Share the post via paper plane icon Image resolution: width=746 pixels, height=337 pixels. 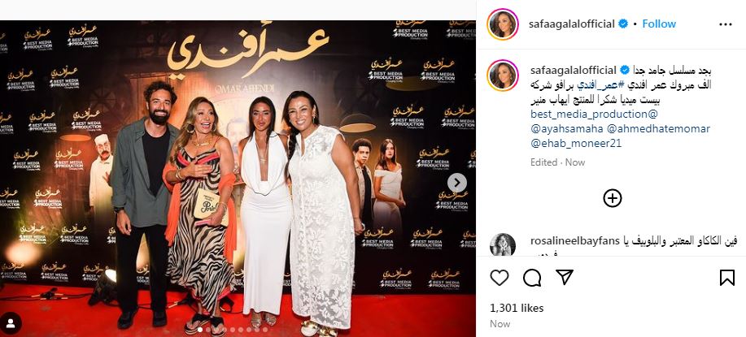pyautogui.click(x=565, y=277)
